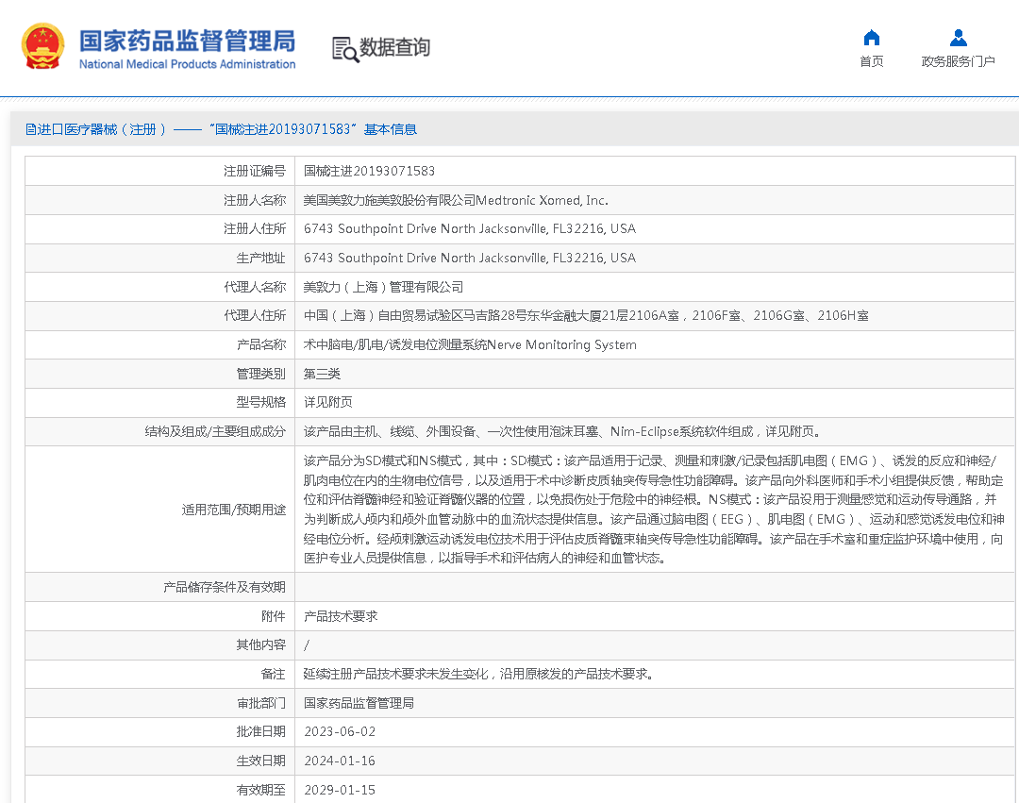
Task: Click the document icon beside 进口医疗器械（注册）
Action: tap(29, 129)
